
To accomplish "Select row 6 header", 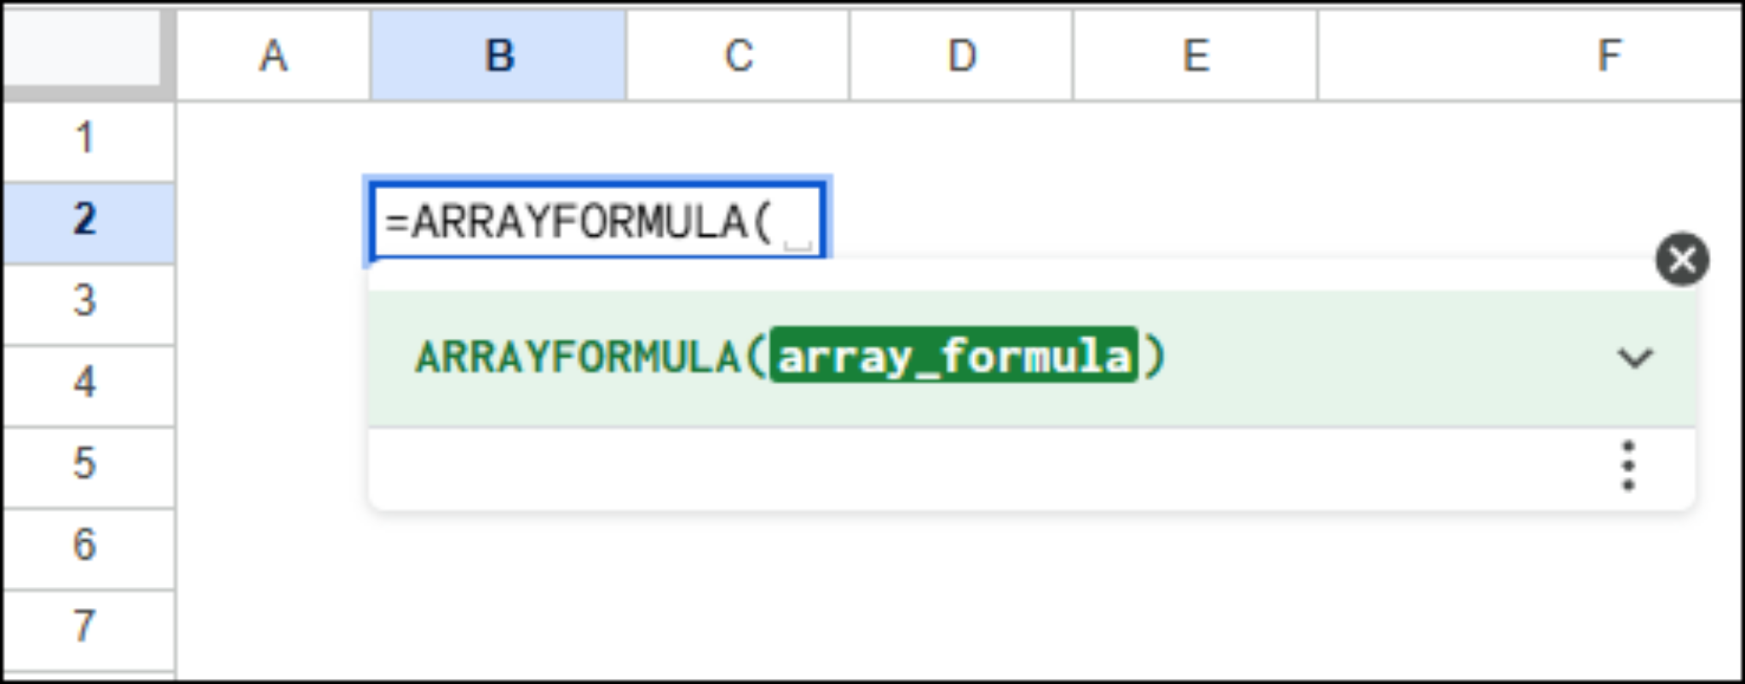I will coord(85,546).
